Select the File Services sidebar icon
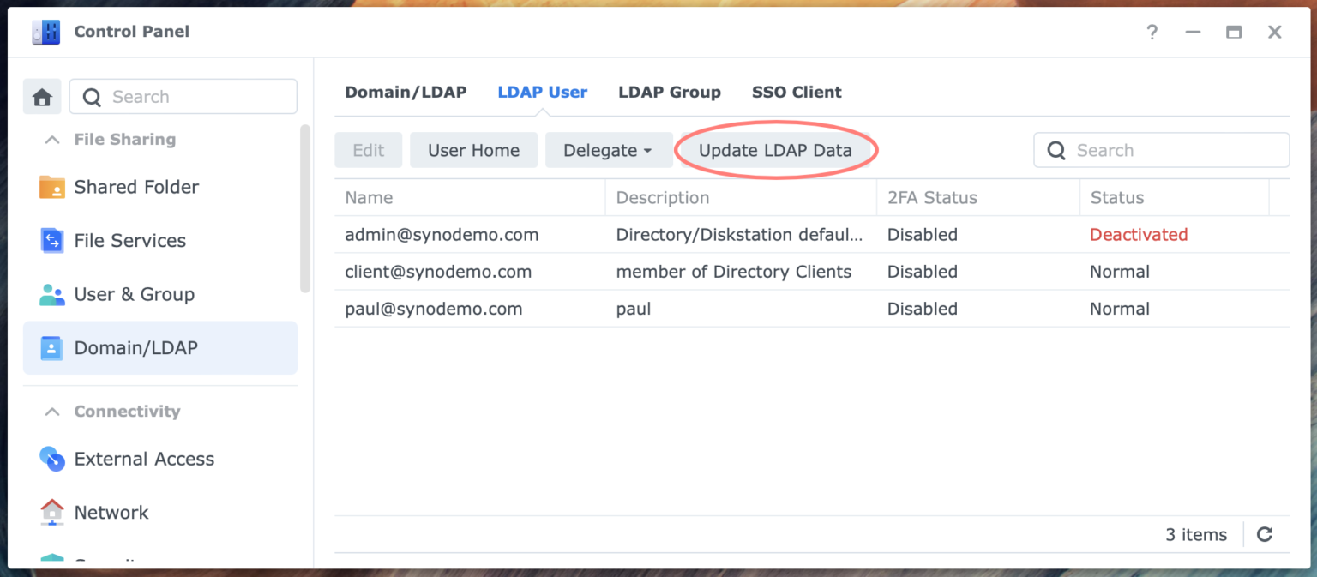Image resolution: width=1317 pixels, height=577 pixels. click(53, 240)
